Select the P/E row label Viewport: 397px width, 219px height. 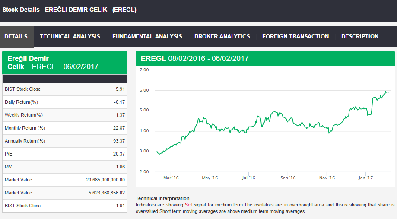(x=8, y=154)
